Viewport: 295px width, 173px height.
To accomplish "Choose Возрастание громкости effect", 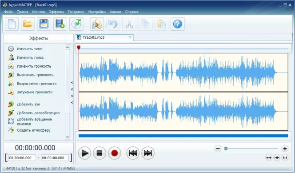I will [x=37, y=84].
